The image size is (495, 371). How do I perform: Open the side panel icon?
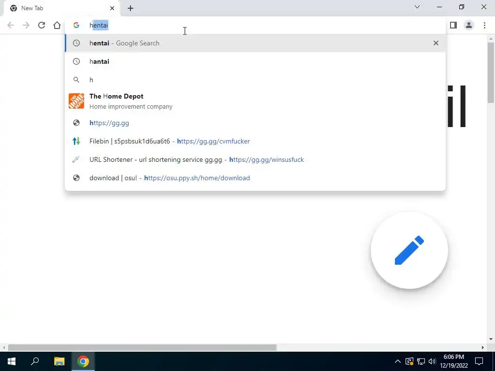pyautogui.click(x=453, y=25)
